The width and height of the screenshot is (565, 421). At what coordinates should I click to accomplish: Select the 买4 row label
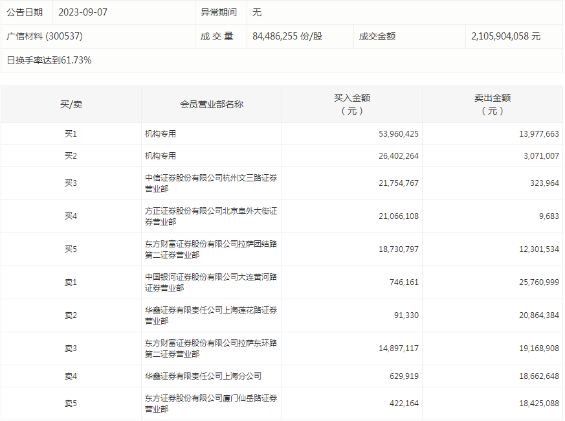pos(71,216)
